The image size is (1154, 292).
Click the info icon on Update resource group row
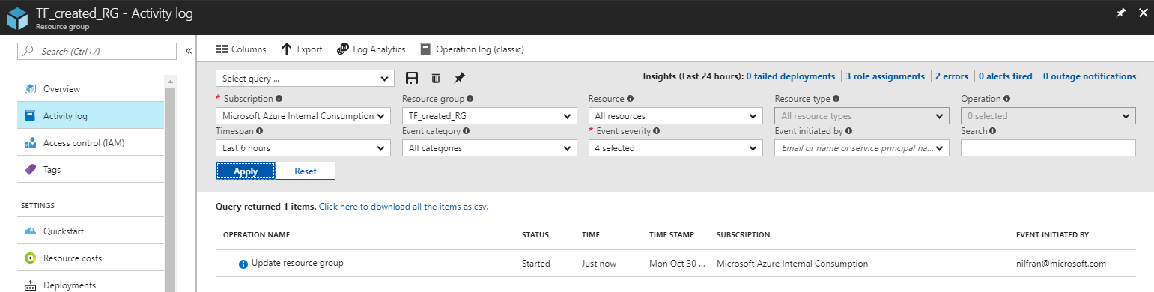(243, 264)
